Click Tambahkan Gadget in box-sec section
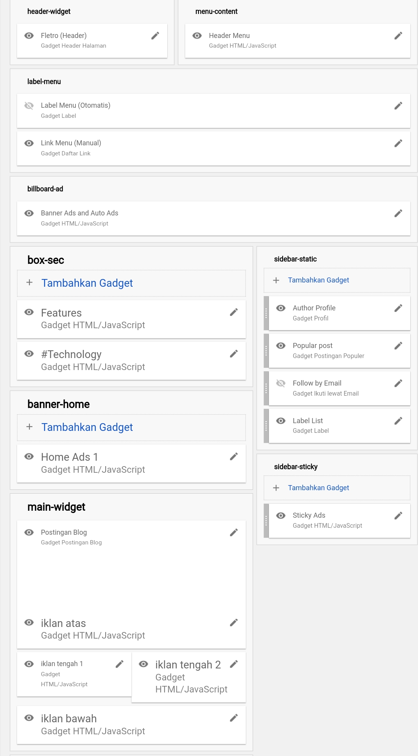This screenshot has width=418, height=756. (x=87, y=283)
